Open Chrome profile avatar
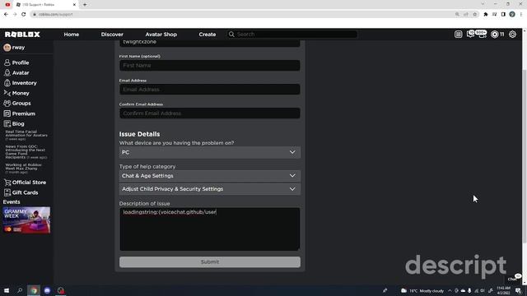 point(512,15)
